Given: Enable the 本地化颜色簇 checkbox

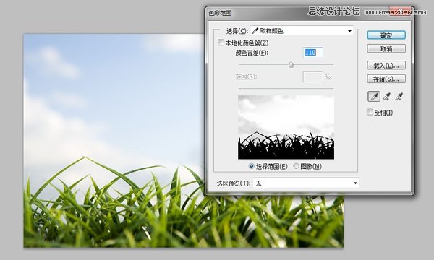Looking at the screenshot, I should tap(221, 43).
